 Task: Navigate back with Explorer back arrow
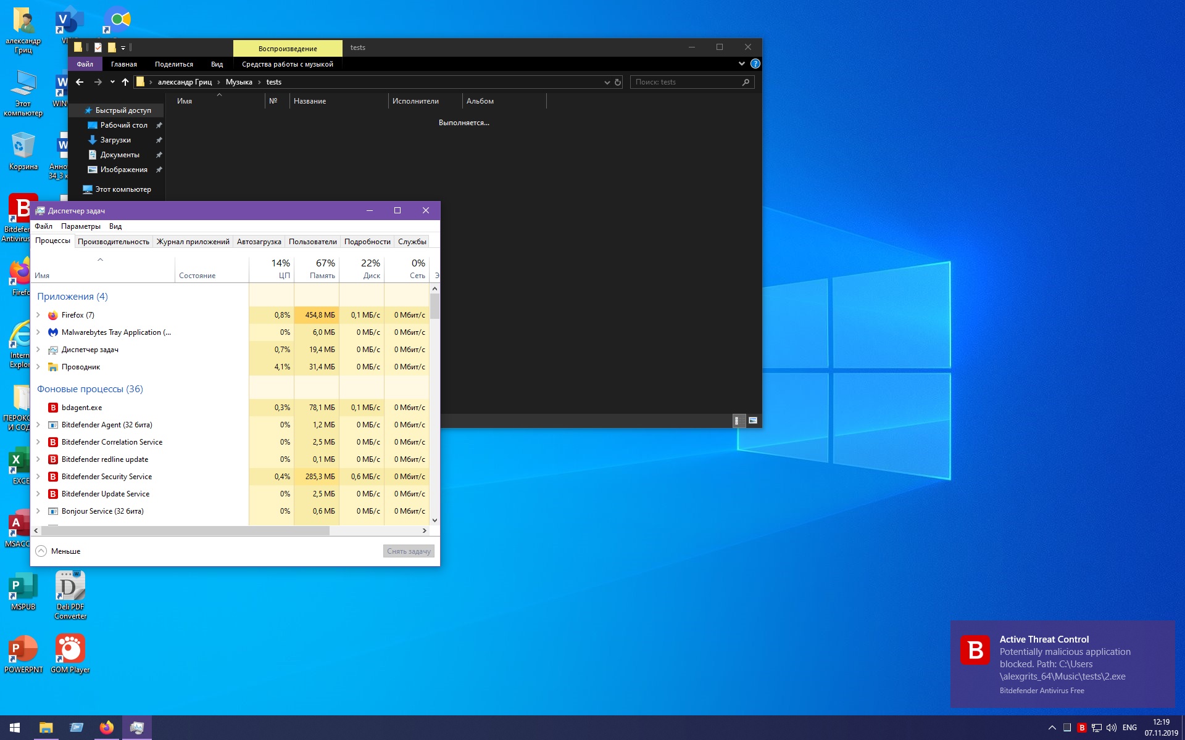[x=80, y=82]
